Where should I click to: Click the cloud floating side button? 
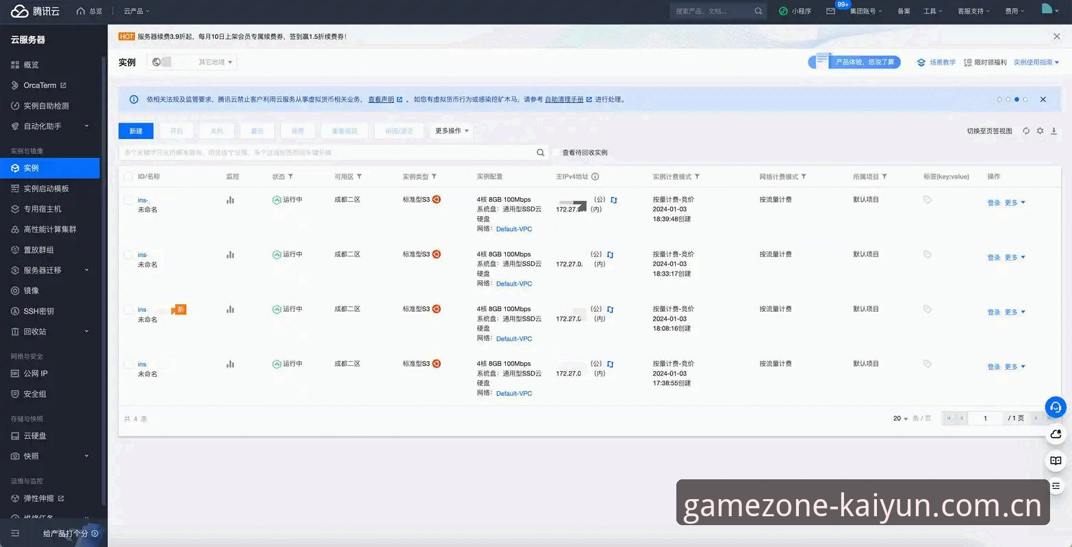click(1056, 433)
